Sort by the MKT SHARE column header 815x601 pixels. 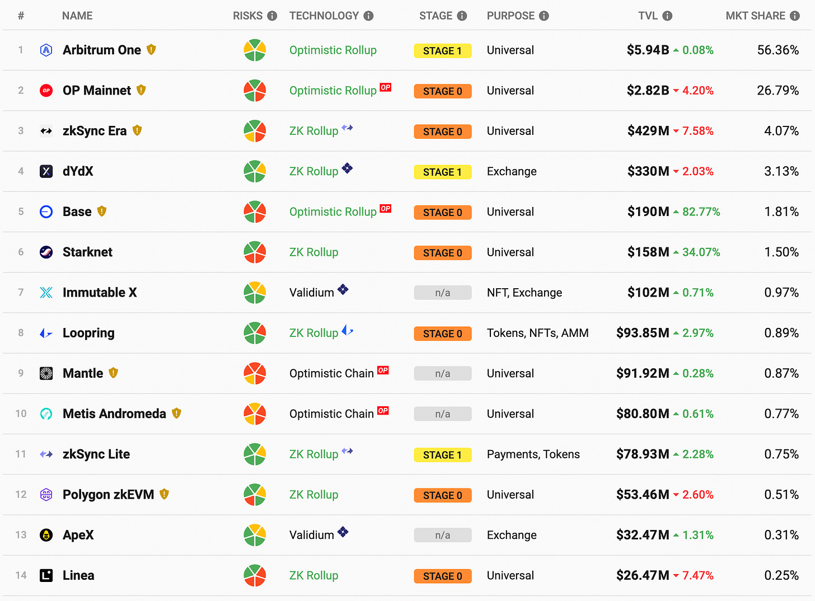click(756, 16)
